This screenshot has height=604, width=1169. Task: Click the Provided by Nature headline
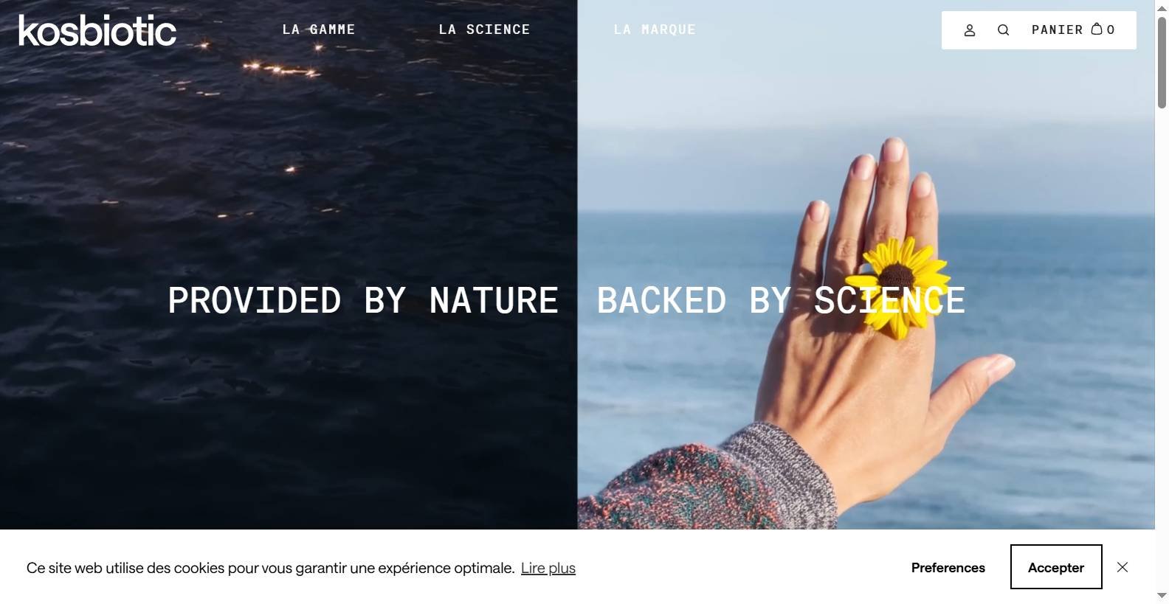pyautogui.click(x=363, y=301)
